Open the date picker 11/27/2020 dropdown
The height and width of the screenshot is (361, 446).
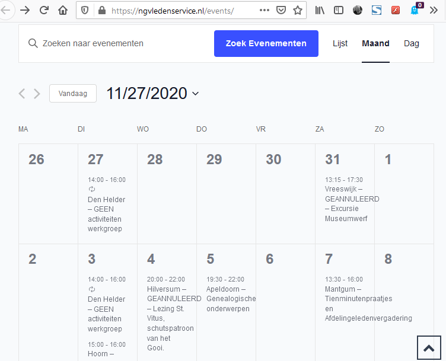coord(152,94)
